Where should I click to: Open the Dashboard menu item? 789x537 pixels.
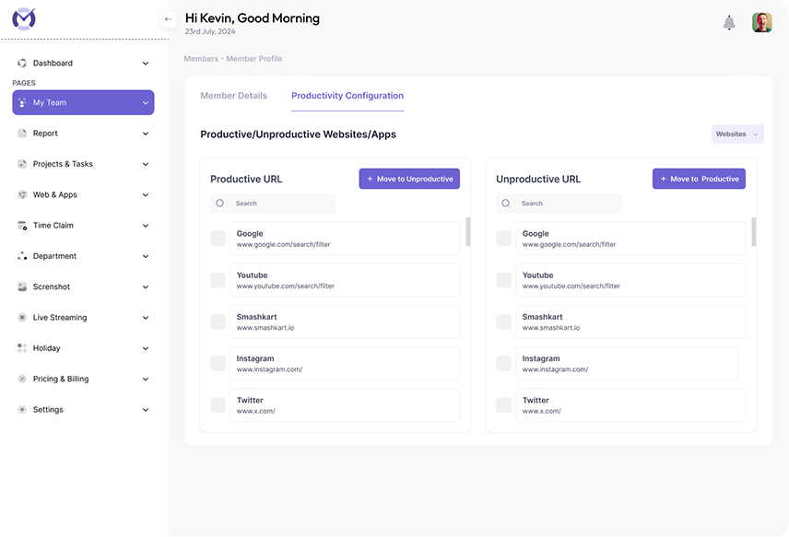point(53,64)
